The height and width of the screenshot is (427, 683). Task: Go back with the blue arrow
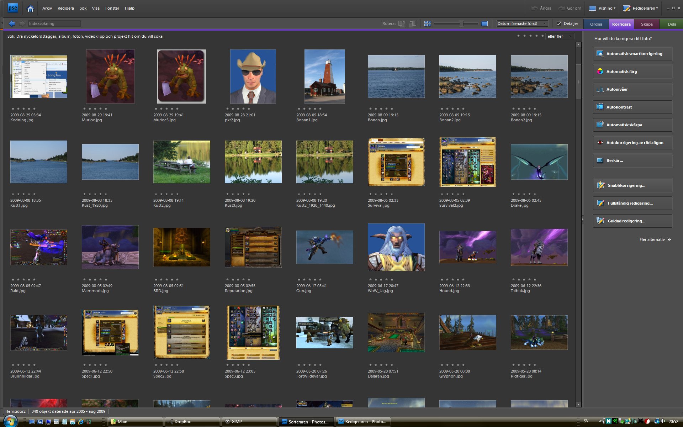pyautogui.click(x=12, y=23)
